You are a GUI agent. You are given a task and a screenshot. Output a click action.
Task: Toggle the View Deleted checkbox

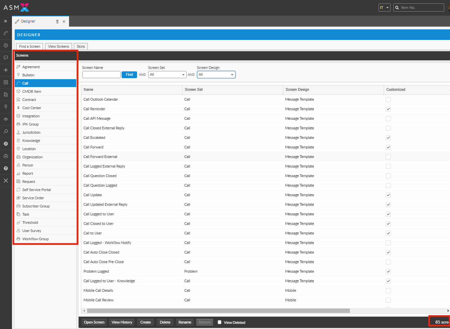click(220, 322)
